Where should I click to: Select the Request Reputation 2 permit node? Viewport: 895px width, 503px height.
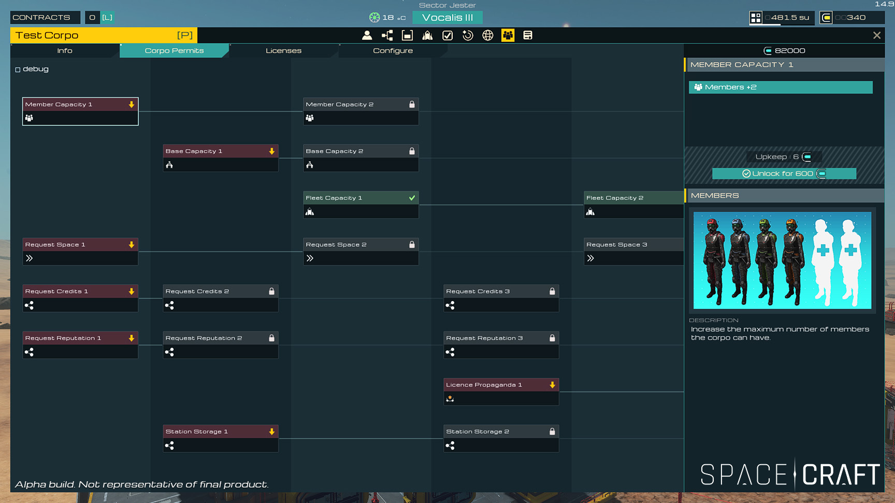(221, 345)
